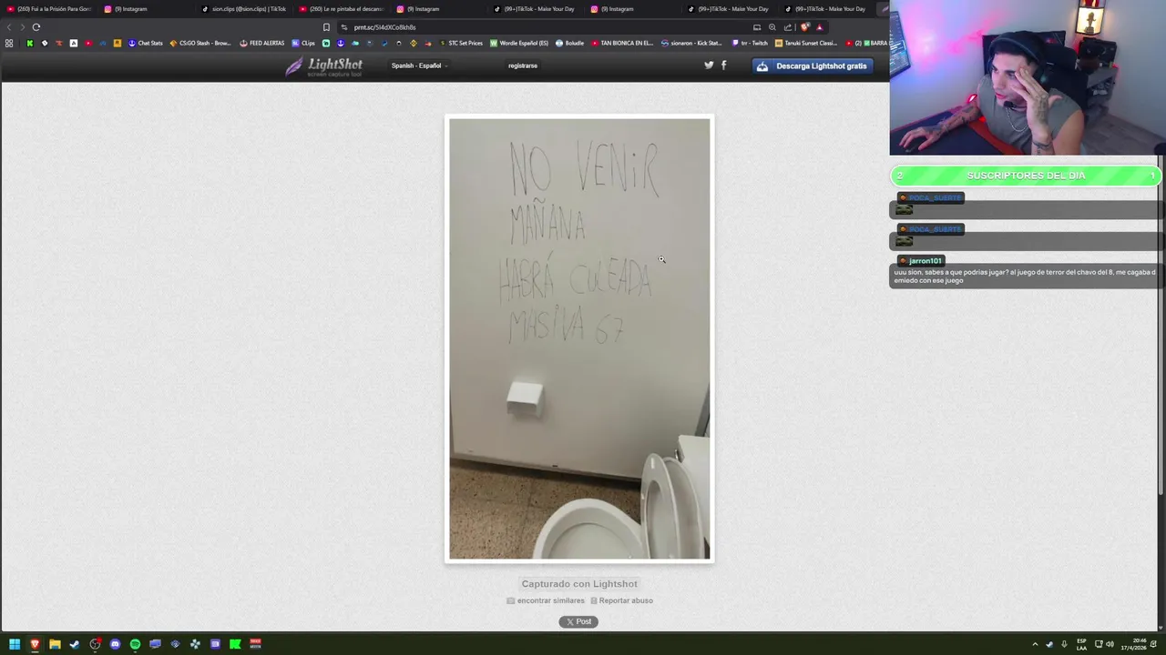Viewport: 1166px width, 655px height.
Task: Click the bookmark page icon in address bar
Action: coord(326,27)
